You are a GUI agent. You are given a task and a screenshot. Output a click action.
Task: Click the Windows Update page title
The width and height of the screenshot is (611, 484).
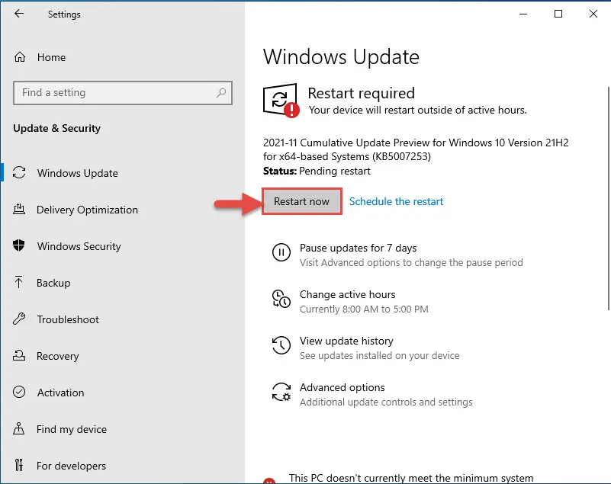341,57
